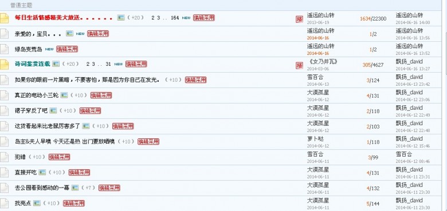Open author 大漠孤星 on 找亮点 row
This screenshot has height=211, width=447.
click(318, 201)
